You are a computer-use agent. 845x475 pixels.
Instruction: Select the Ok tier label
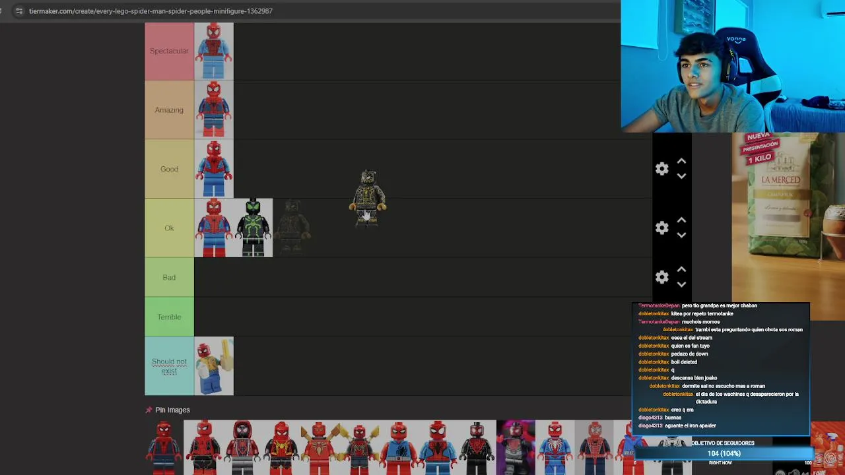(x=169, y=228)
